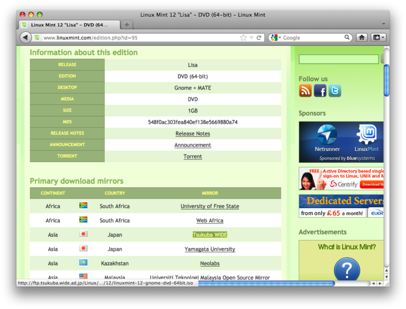The width and height of the screenshot is (406, 309).
Task: Select the Linux Mint 12 Lisa tab
Action: (x=70, y=25)
